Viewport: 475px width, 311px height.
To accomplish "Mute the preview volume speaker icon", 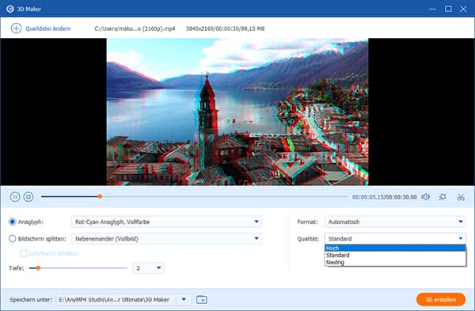I will click(425, 197).
